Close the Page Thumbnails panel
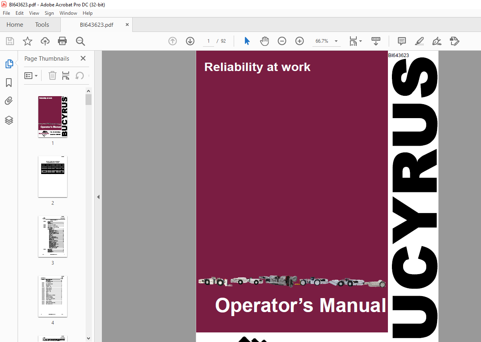Viewport: 481px width, 342px height. click(x=83, y=58)
